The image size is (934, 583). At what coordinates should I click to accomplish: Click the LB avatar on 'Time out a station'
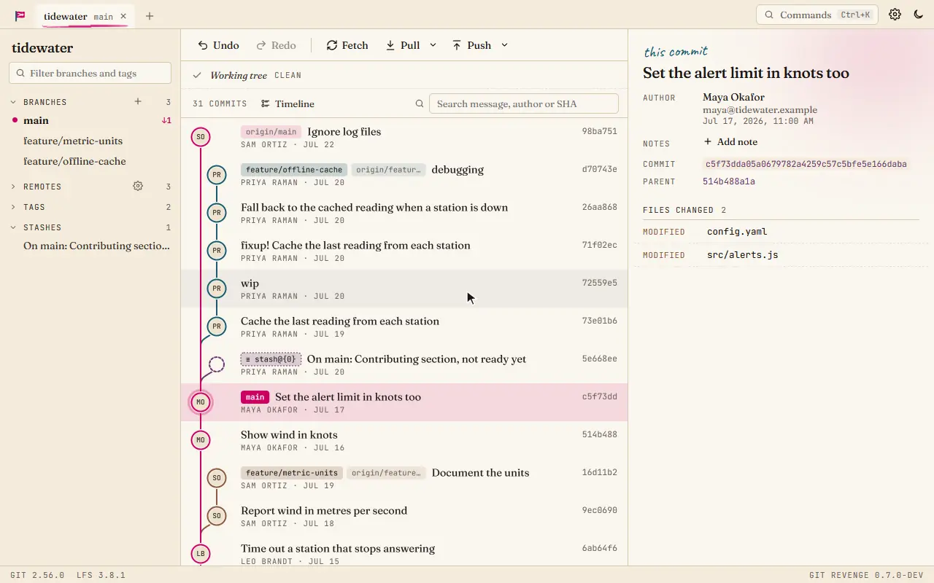tap(201, 553)
